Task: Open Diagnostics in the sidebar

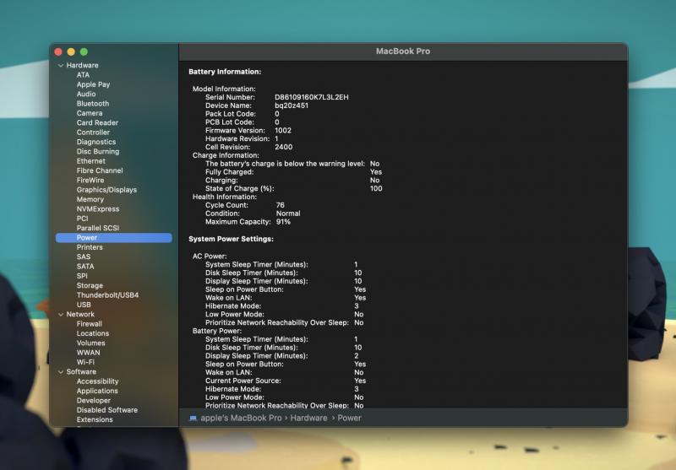Action: click(x=96, y=142)
